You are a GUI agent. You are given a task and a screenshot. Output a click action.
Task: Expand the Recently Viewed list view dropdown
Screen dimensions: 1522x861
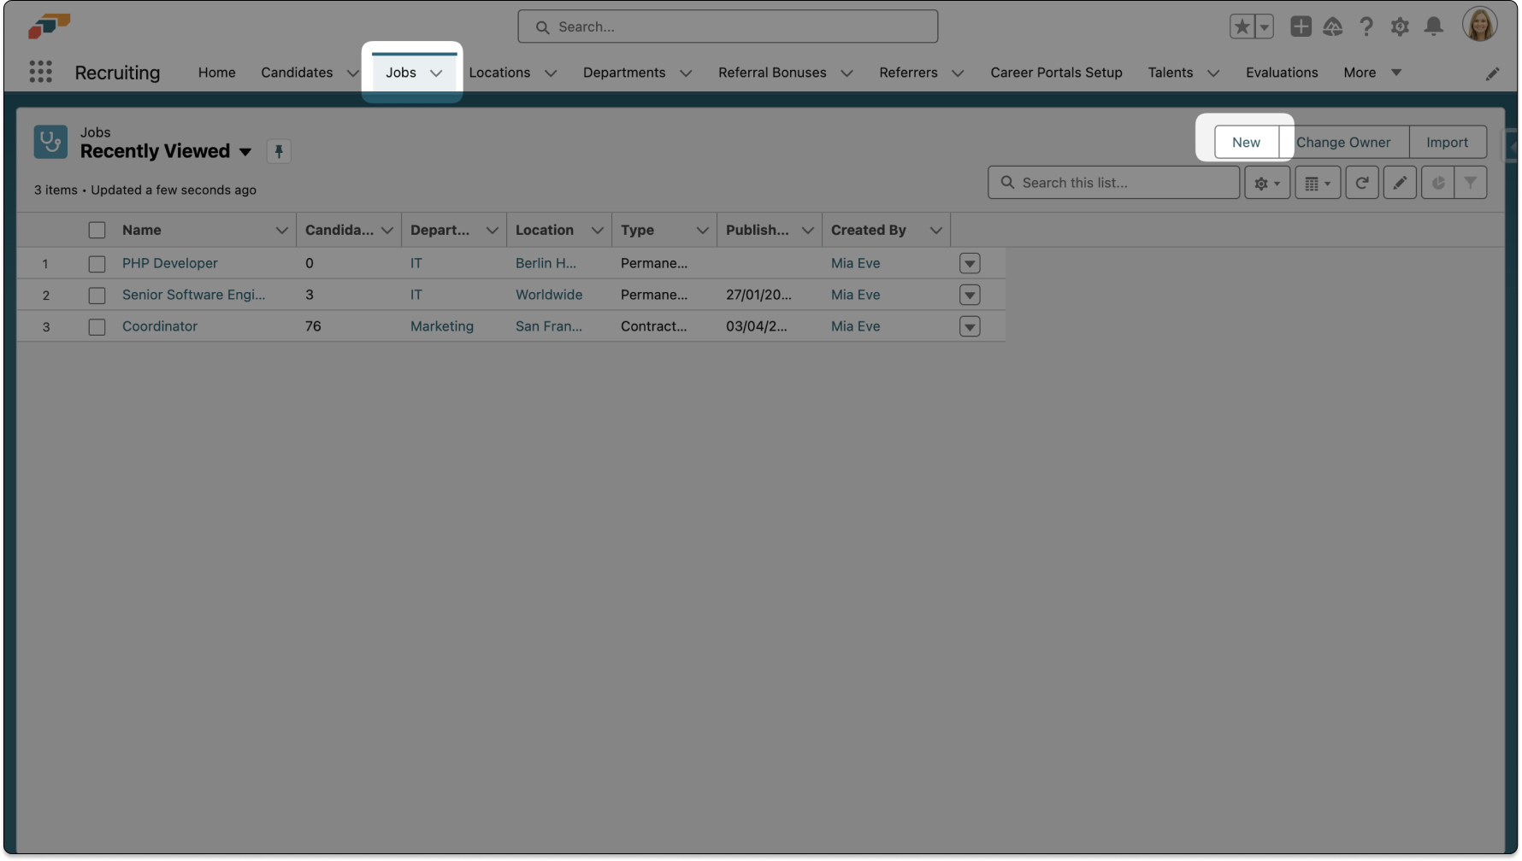tap(245, 152)
